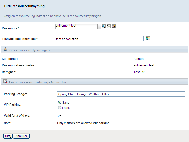Click the Ressourceanmodningsformular section icon
189x142 pixels.
click(5, 82)
